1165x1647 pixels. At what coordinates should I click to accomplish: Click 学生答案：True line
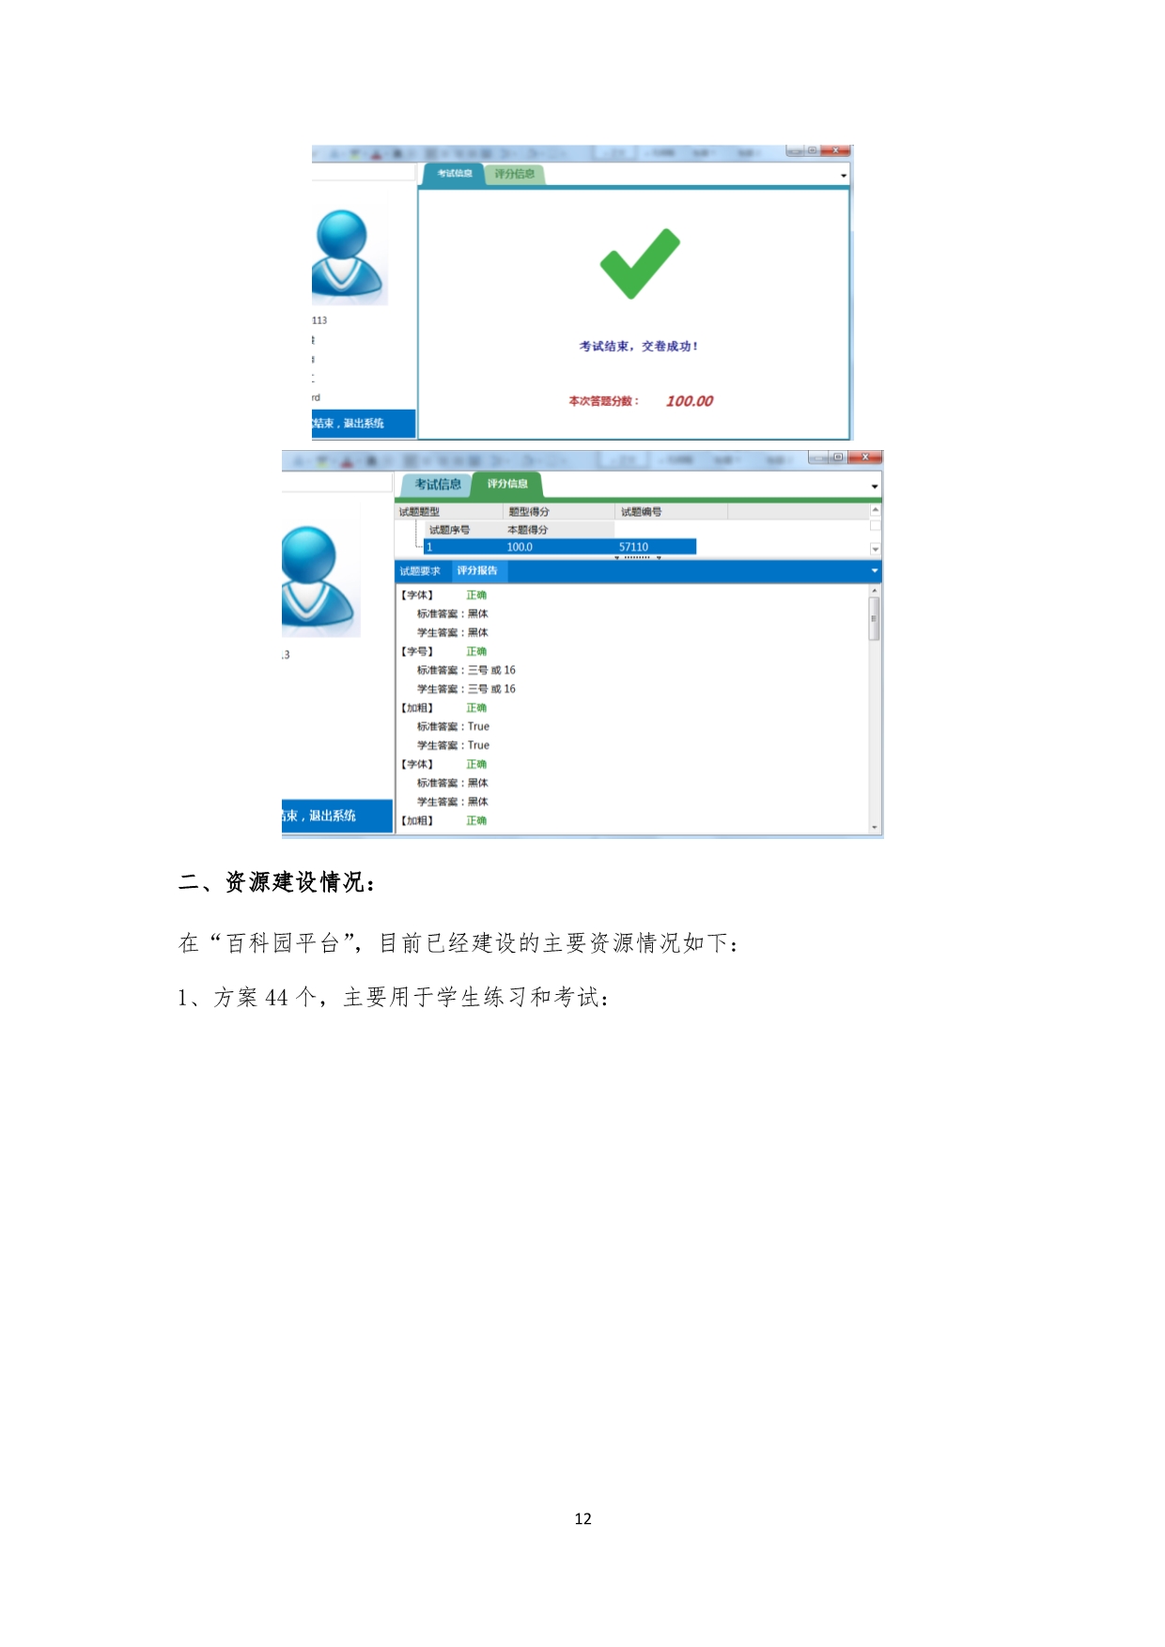point(453,745)
